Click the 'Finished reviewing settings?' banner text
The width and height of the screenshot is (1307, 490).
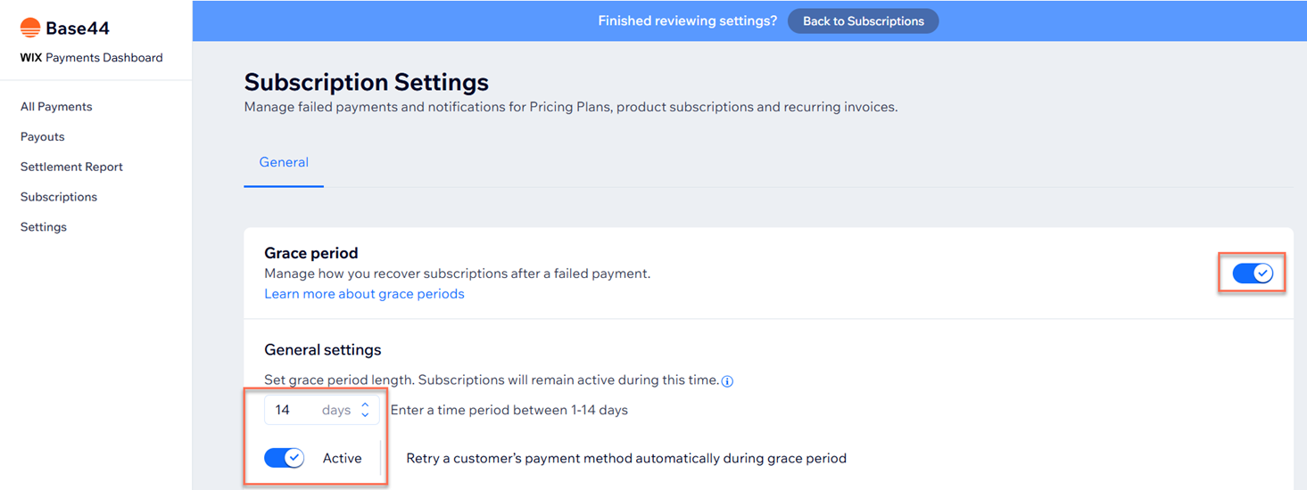click(x=687, y=21)
